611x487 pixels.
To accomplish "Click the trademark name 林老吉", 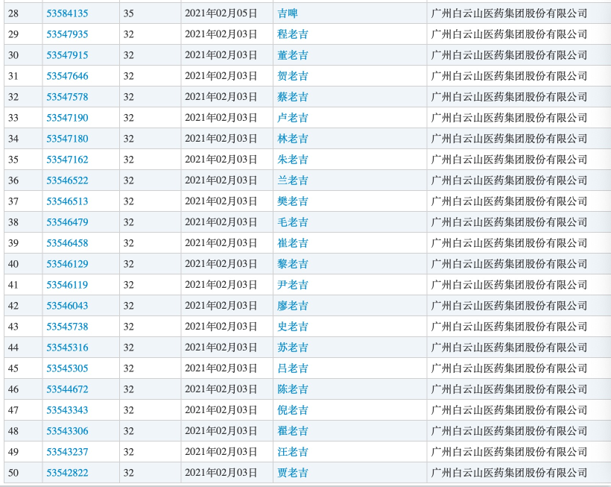I will point(293,139).
